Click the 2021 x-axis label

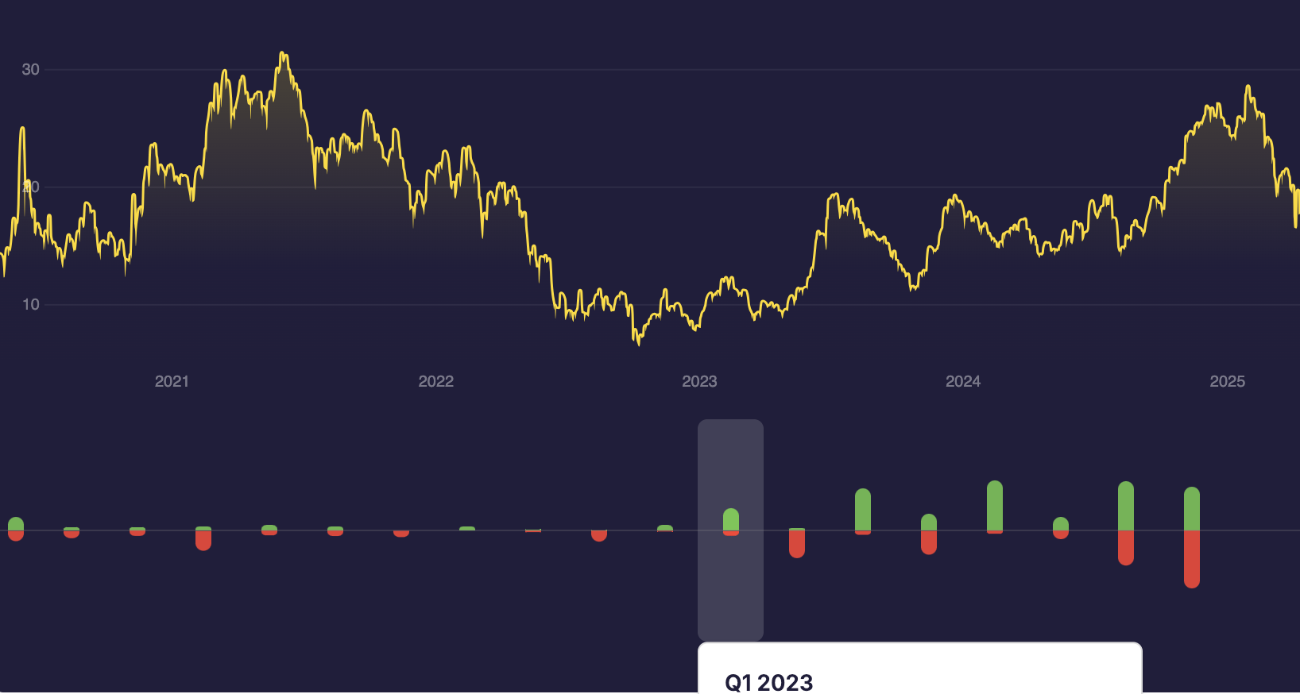pyautogui.click(x=172, y=382)
